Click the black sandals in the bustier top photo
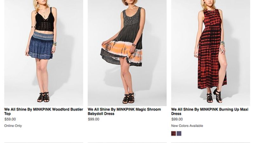 (43, 97)
